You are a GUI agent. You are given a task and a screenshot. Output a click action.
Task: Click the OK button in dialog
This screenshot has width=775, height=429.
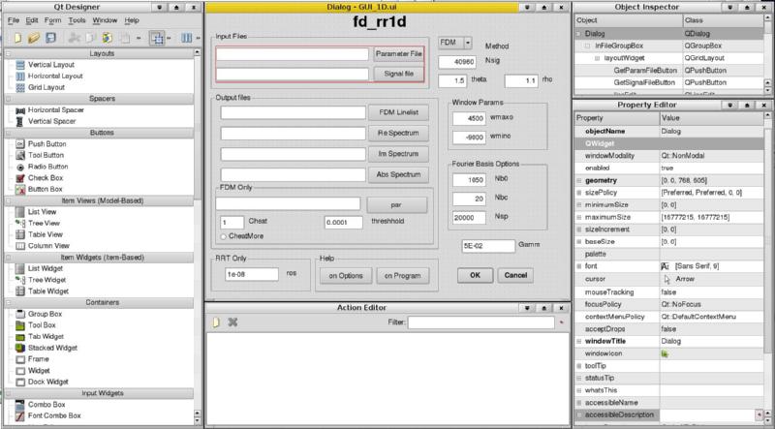475,275
